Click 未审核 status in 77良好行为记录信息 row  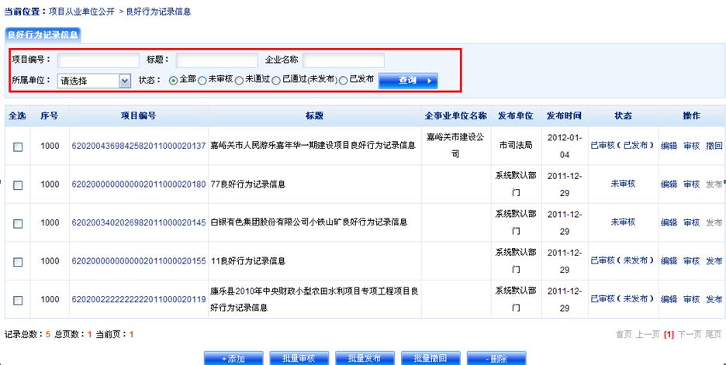click(x=623, y=184)
